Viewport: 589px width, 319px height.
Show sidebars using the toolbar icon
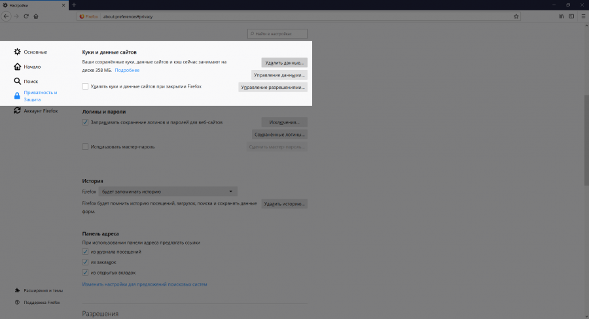click(x=571, y=16)
